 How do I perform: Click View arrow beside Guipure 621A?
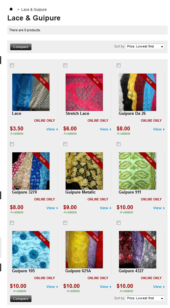pyautogui.click(x=106, y=287)
